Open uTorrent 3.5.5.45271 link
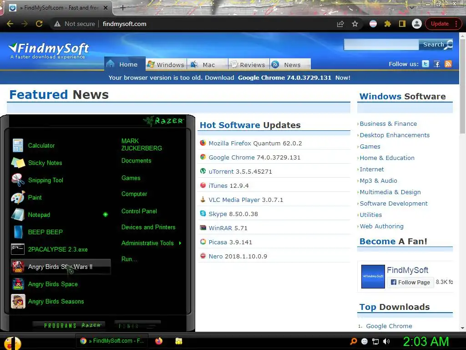Image resolution: width=466 pixels, height=350 pixels. tap(240, 171)
